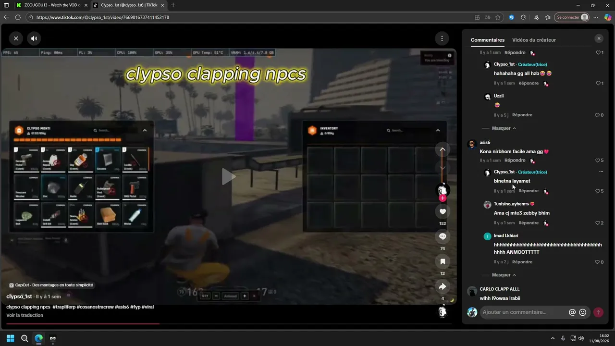
Task: Open the clypso_1st creator username link
Action: tap(19, 297)
